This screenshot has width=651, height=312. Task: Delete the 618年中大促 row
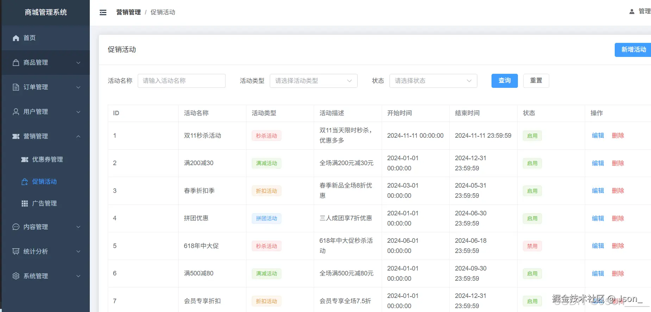(618, 246)
